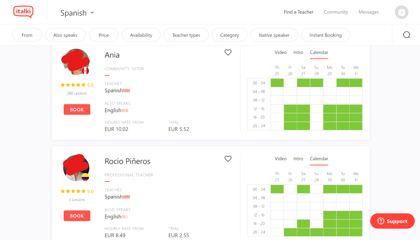Toggle the Instant Booking filter
Screen dimensions: 420x240
click(325, 35)
